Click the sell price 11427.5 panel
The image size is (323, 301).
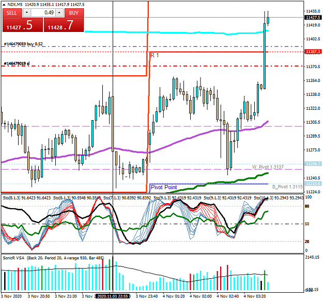click(x=23, y=25)
